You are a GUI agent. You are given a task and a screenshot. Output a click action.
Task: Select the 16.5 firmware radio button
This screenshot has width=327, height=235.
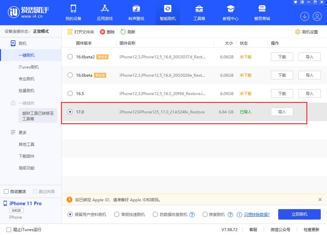tap(70, 93)
